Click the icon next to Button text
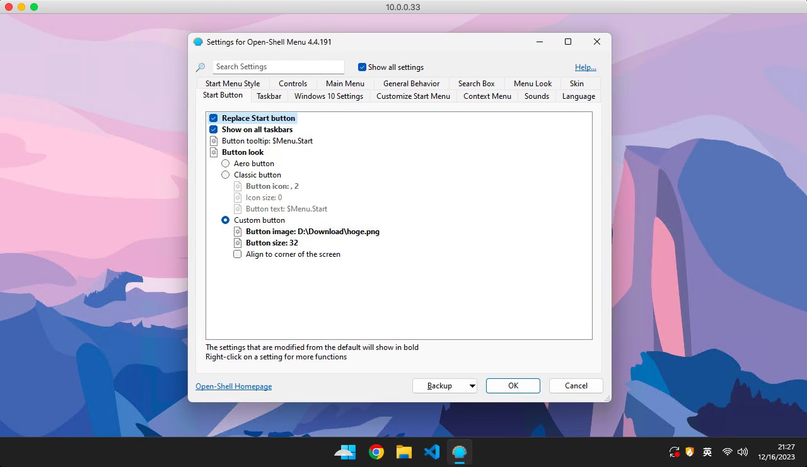The height and width of the screenshot is (467, 807). pyautogui.click(x=238, y=209)
